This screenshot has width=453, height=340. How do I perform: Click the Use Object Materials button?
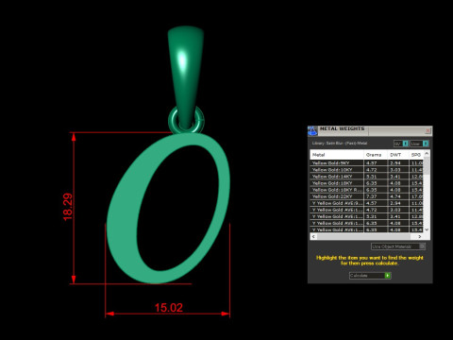398,246
